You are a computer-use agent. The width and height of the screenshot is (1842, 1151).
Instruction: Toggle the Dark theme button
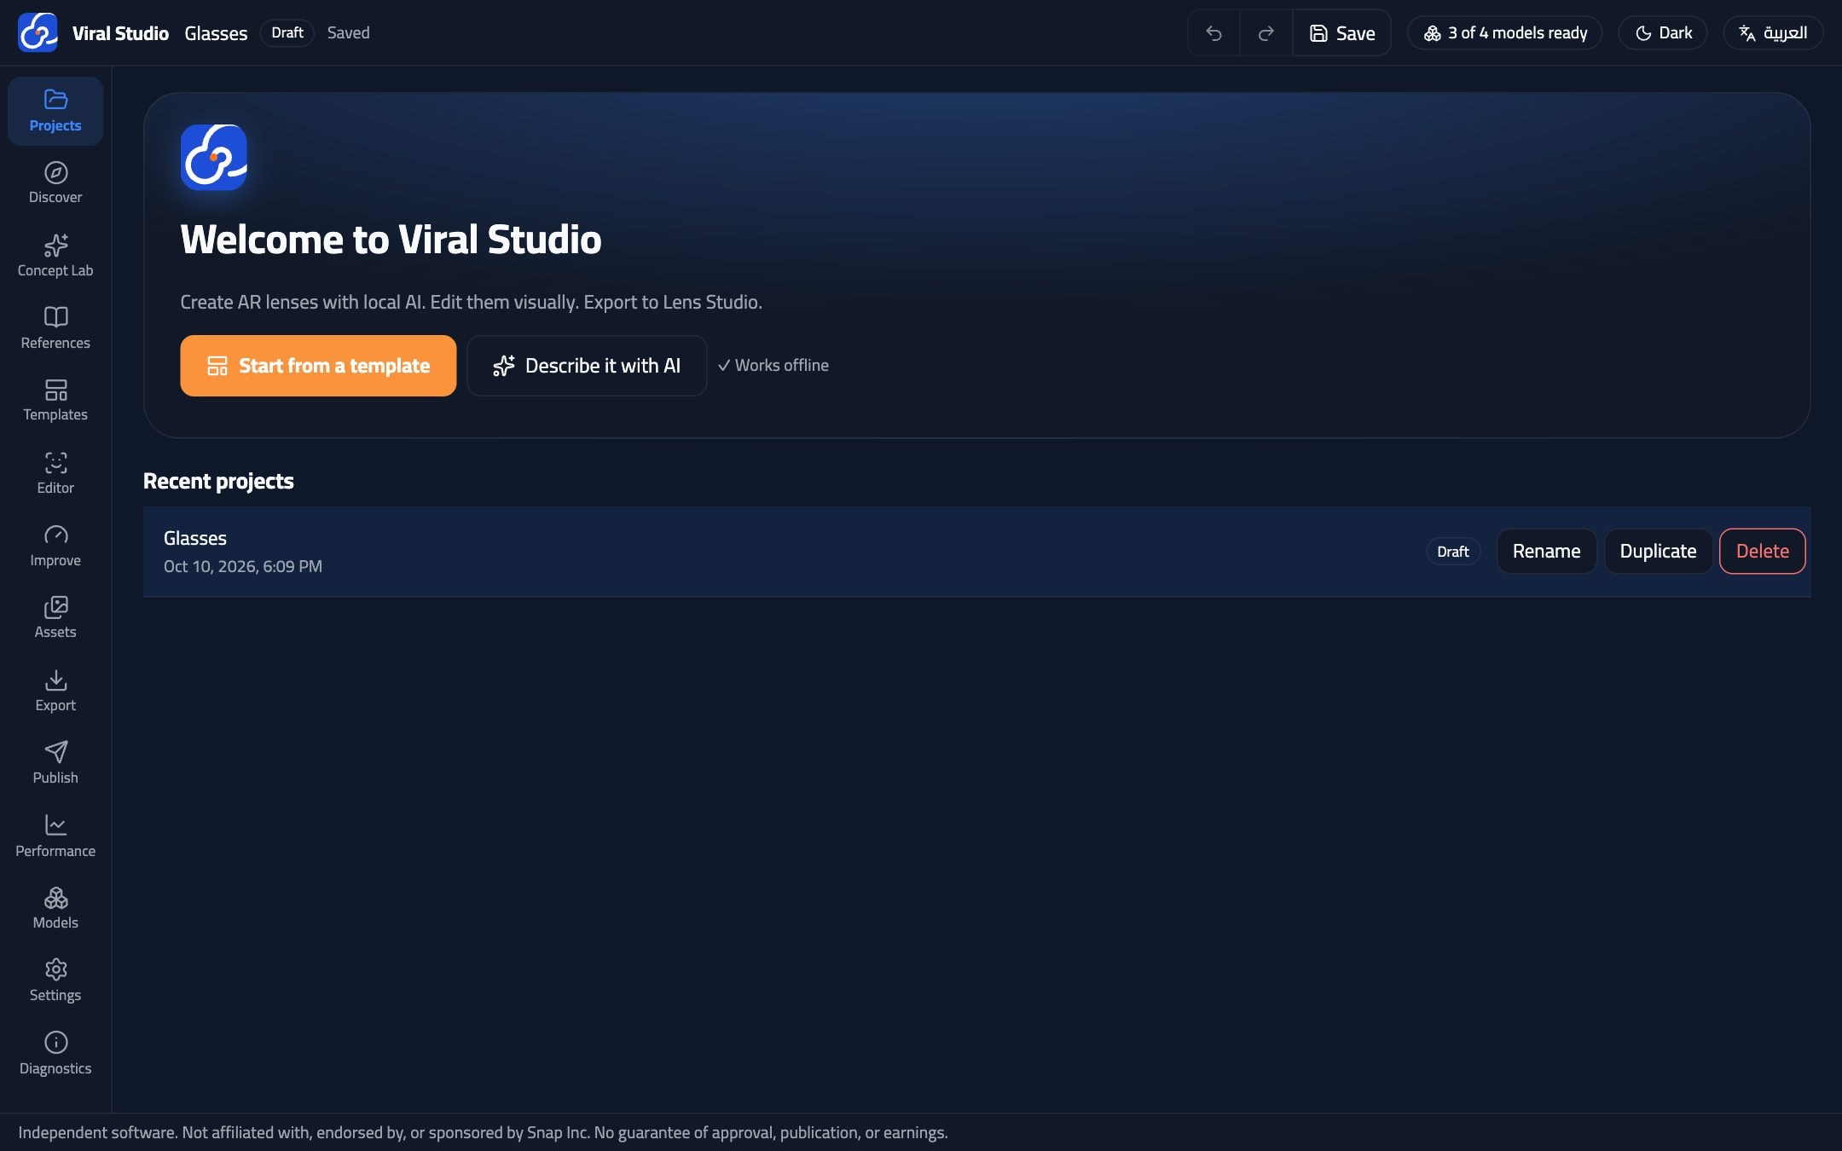1663,33
